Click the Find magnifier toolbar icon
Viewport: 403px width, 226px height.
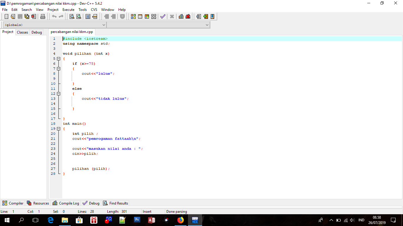[x=72, y=16]
